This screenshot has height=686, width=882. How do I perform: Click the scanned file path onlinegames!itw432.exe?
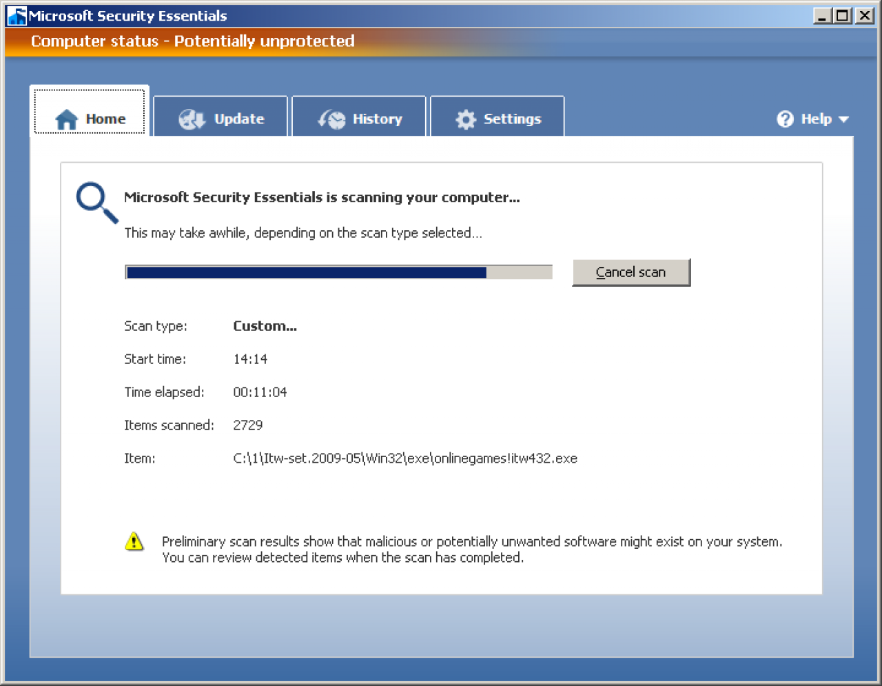[405, 458]
